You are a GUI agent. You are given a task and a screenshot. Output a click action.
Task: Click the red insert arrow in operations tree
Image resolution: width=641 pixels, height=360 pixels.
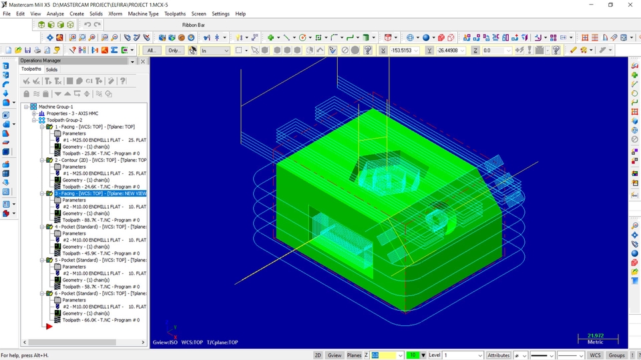point(49,326)
